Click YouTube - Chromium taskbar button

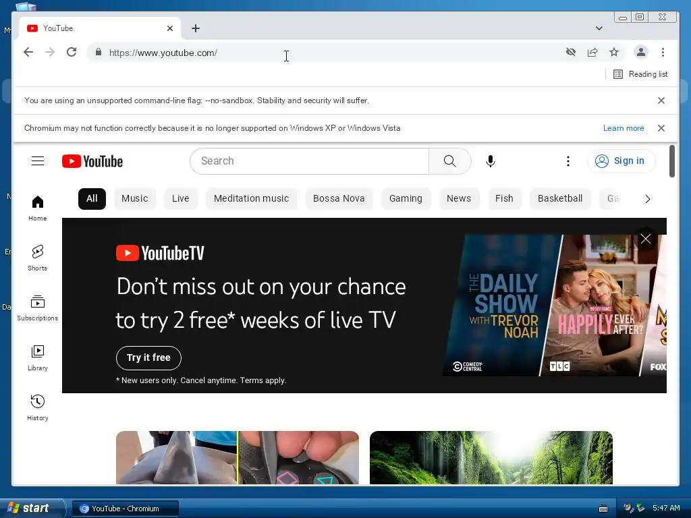pyautogui.click(x=125, y=509)
